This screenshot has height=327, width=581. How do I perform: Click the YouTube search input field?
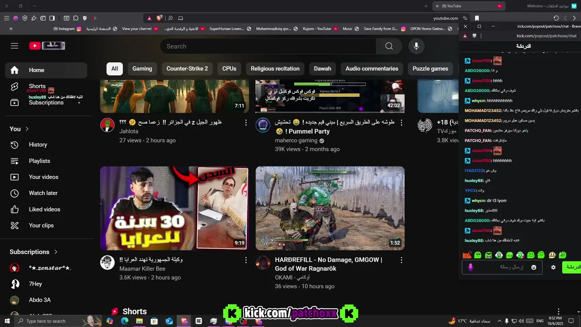[268, 46]
